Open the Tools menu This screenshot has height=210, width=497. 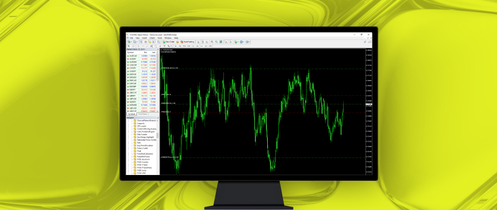click(x=160, y=38)
